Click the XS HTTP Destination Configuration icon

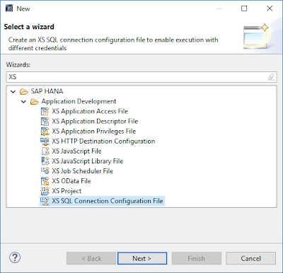(45, 141)
